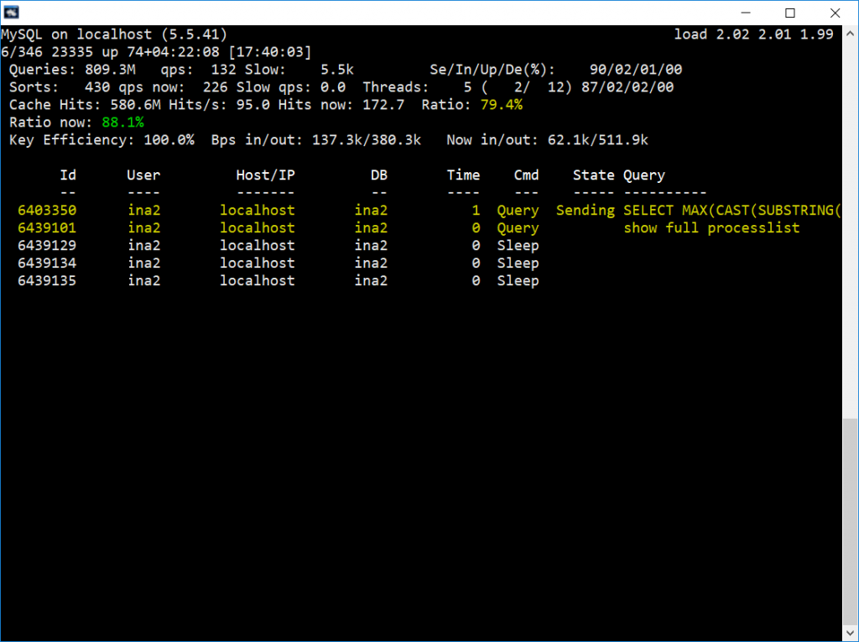Select thread 6439129 row
This screenshot has height=642, width=859.
tap(279, 246)
